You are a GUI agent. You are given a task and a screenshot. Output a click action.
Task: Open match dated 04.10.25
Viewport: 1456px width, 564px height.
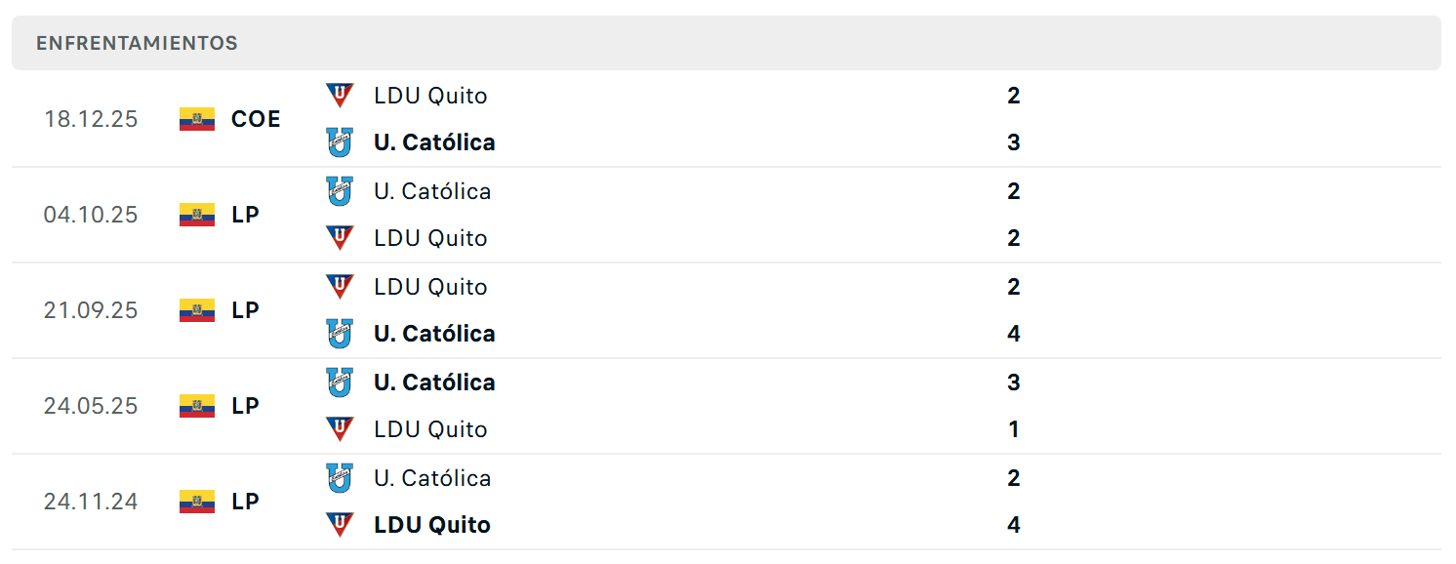pyautogui.click(x=726, y=215)
